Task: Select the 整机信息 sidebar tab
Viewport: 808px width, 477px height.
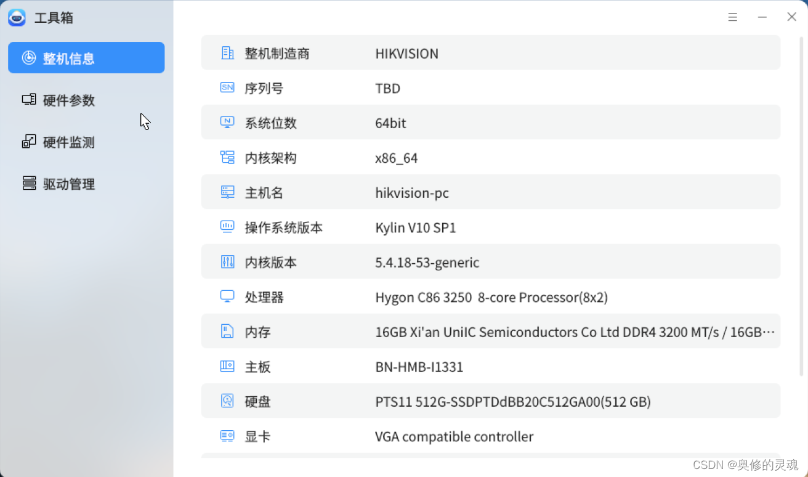Action: [86, 58]
